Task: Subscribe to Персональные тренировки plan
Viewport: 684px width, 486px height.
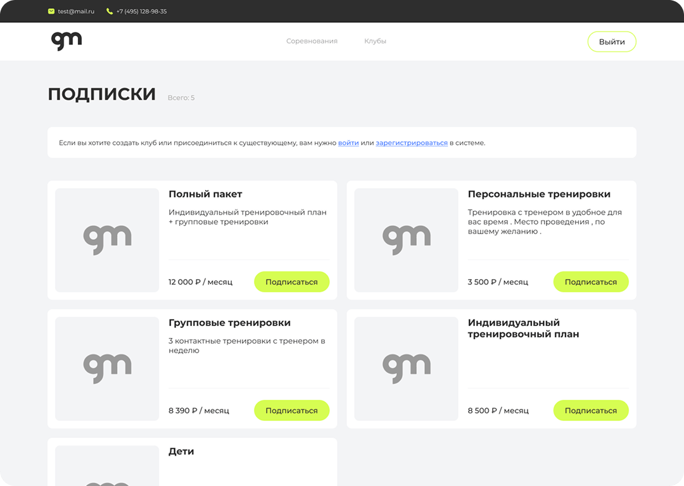Action: point(590,282)
